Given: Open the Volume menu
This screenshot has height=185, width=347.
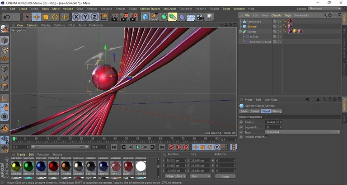Looking at the screenshot, I should (x=68, y=9).
